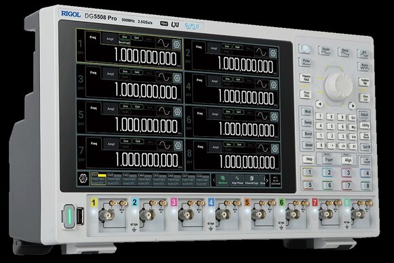Screen dimensions: 394x263
Task: Push the Burst hardware key
Action: click(308, 134)
